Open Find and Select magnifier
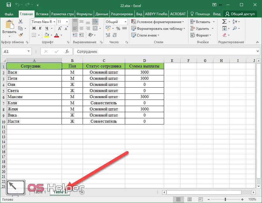 (x=234, y=28)
